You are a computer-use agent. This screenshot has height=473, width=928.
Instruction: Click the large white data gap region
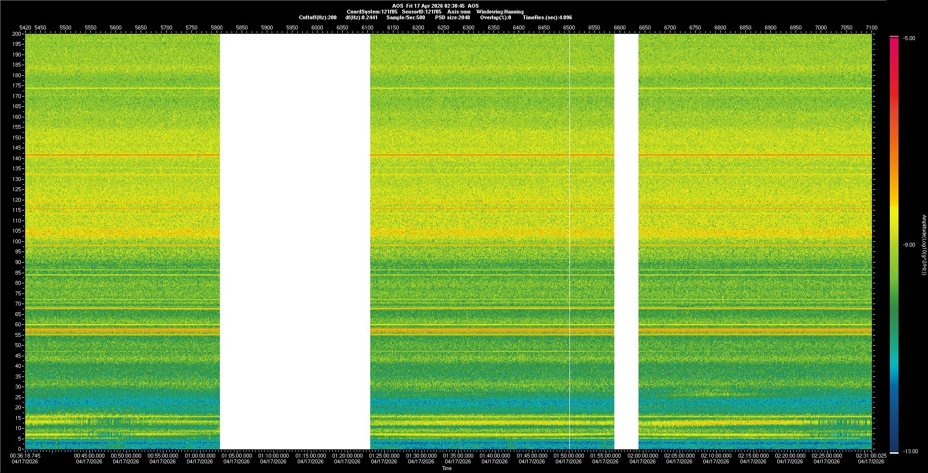(x=295, y=241)
